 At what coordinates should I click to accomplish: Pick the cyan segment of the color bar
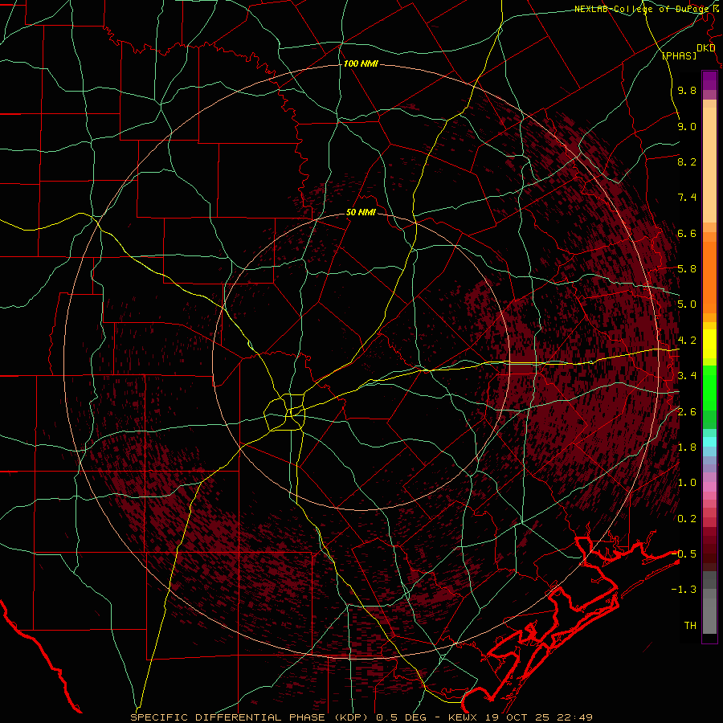(x=709, y=442)
